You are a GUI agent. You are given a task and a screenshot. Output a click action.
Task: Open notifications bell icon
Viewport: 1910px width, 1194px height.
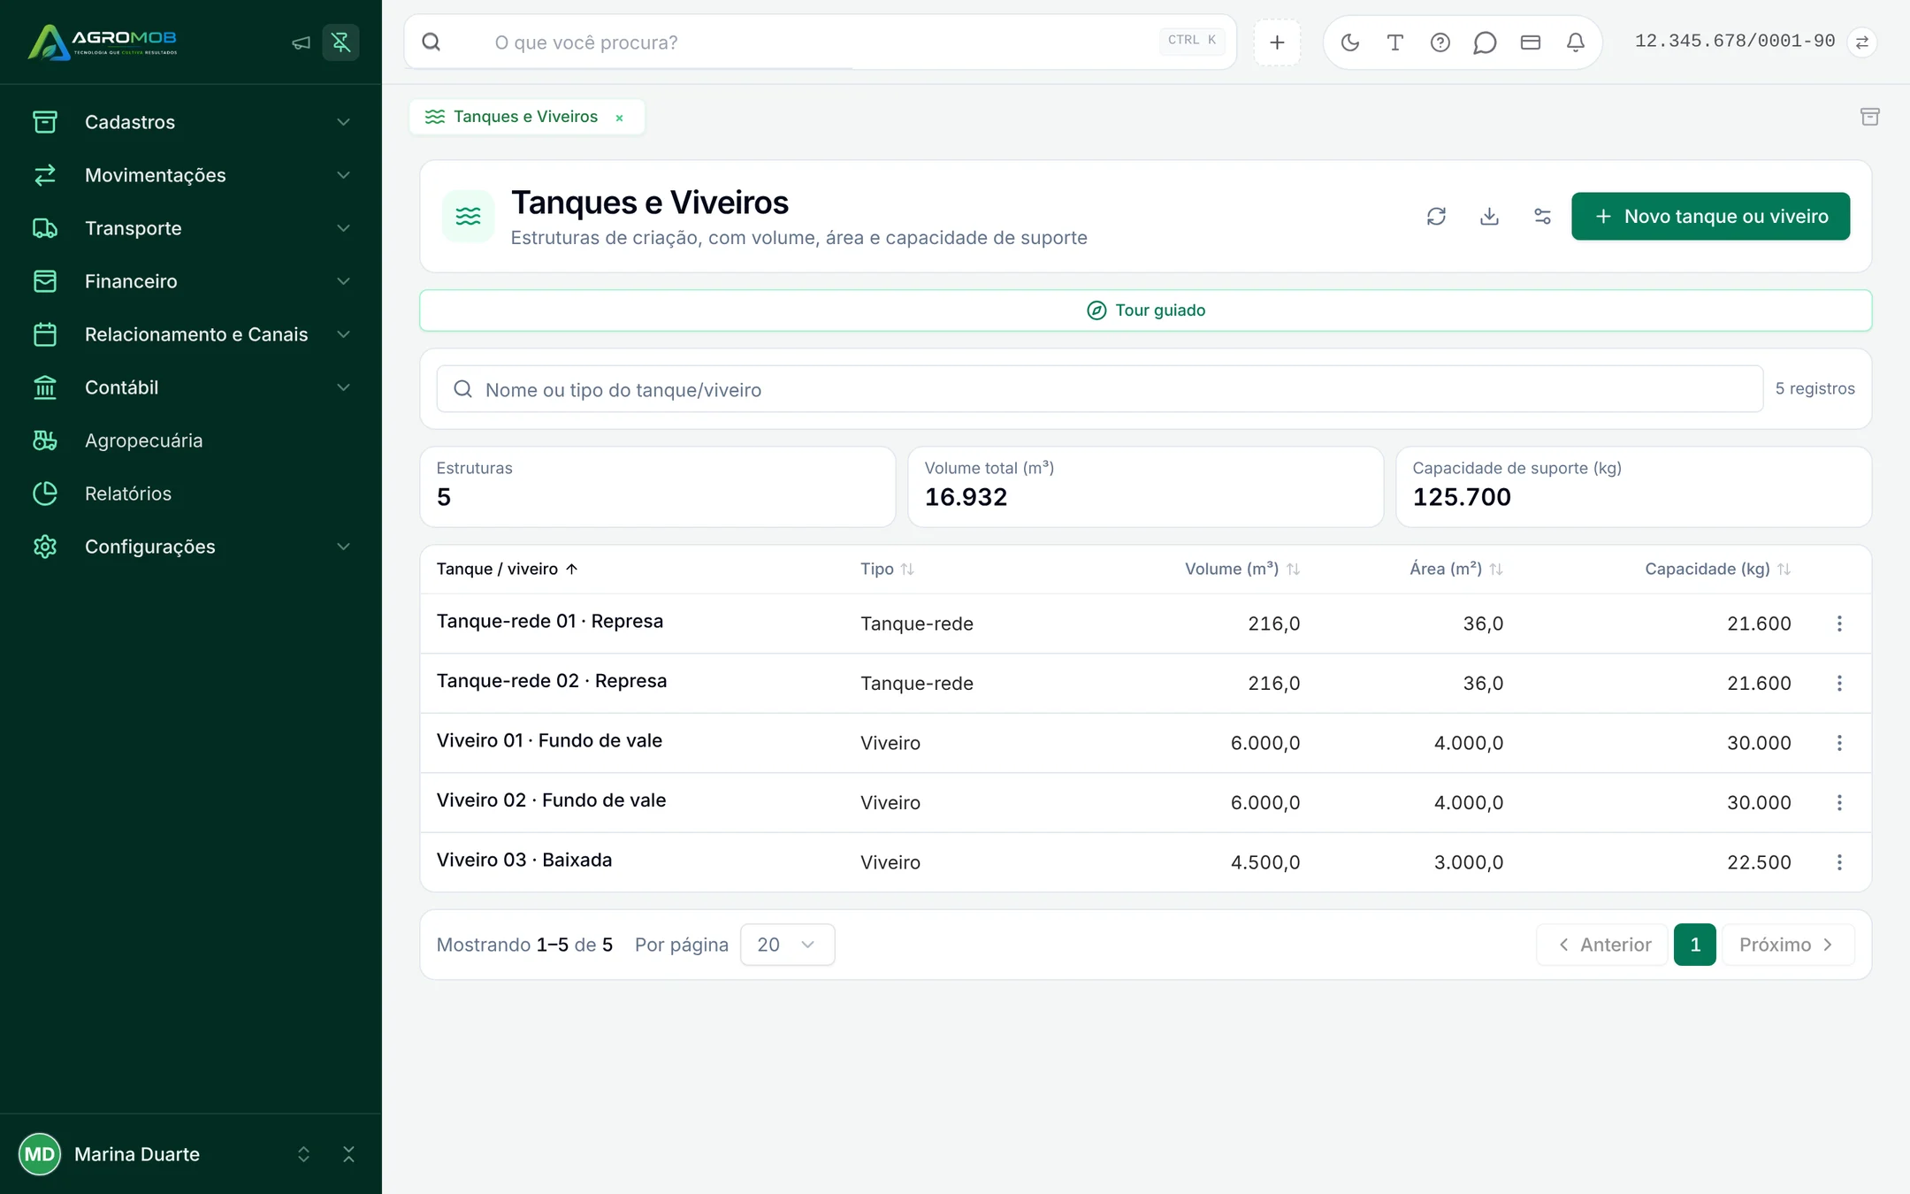click(1576, 42)
